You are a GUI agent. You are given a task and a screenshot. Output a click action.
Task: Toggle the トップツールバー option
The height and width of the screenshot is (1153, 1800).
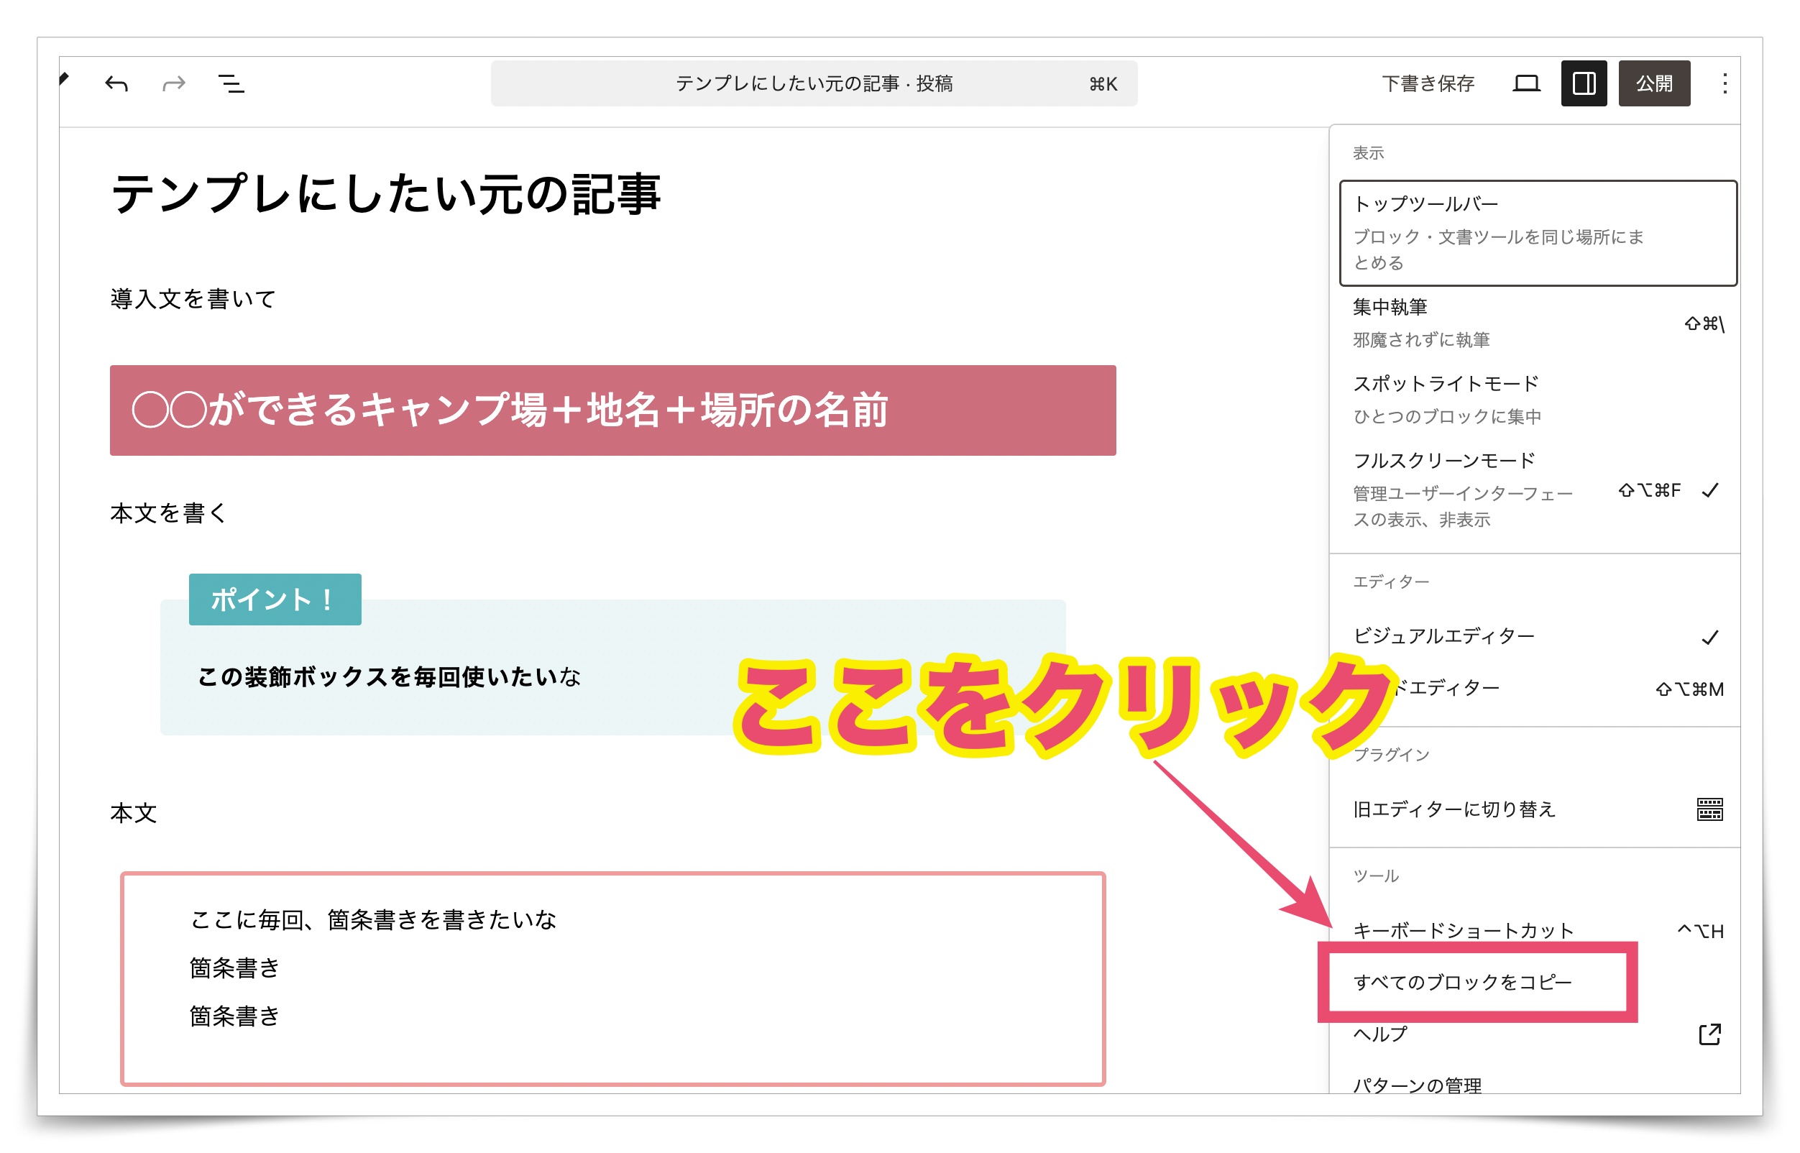tap(1538, 233)
